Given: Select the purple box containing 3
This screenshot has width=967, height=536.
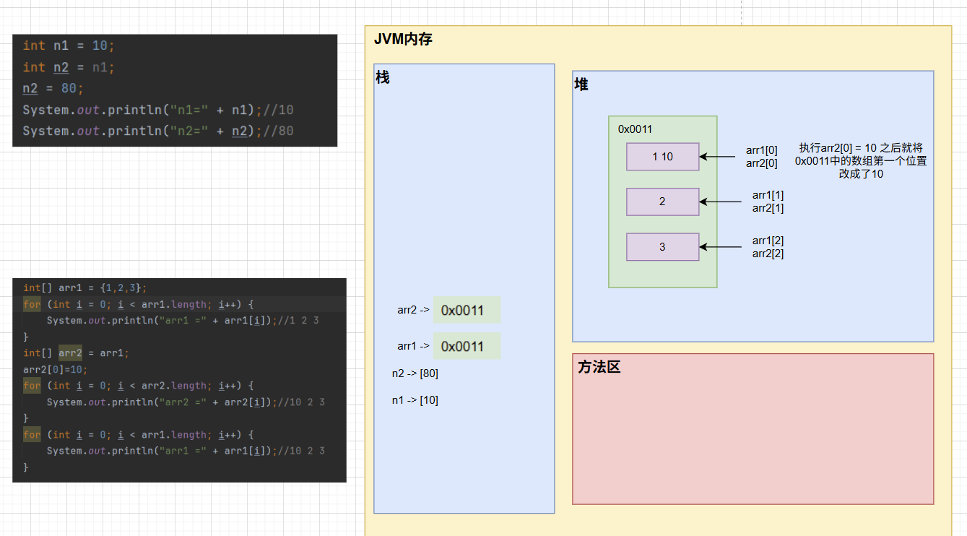Looking at the screenshot, I should (662, 247).
